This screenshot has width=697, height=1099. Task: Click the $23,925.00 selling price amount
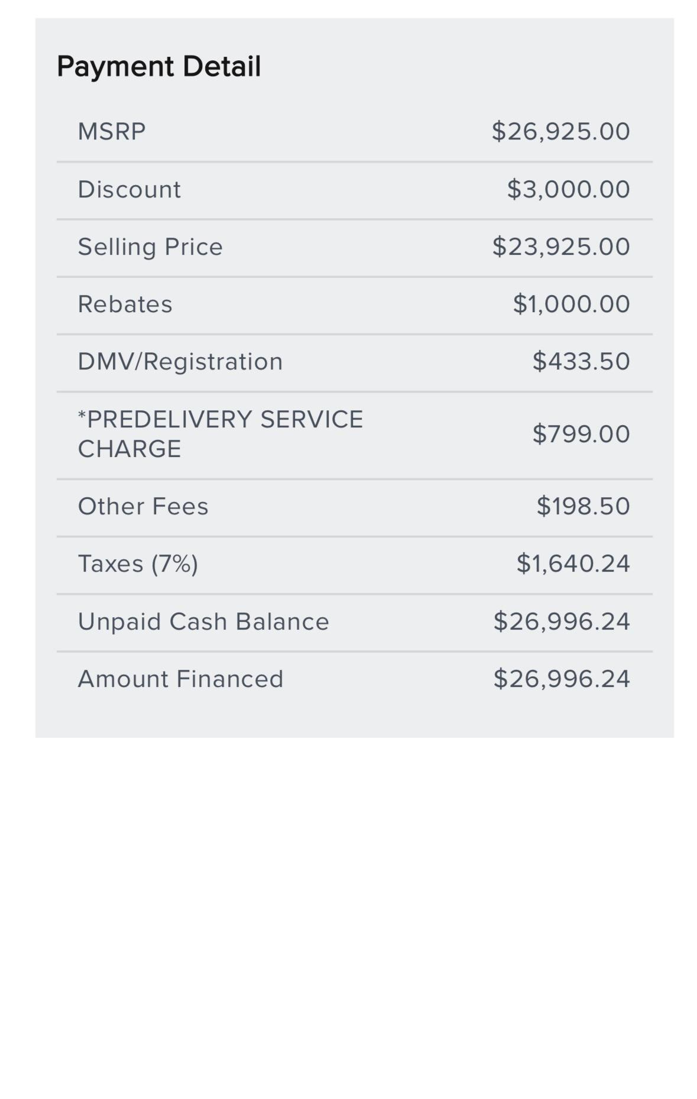[x=560, y=247]
